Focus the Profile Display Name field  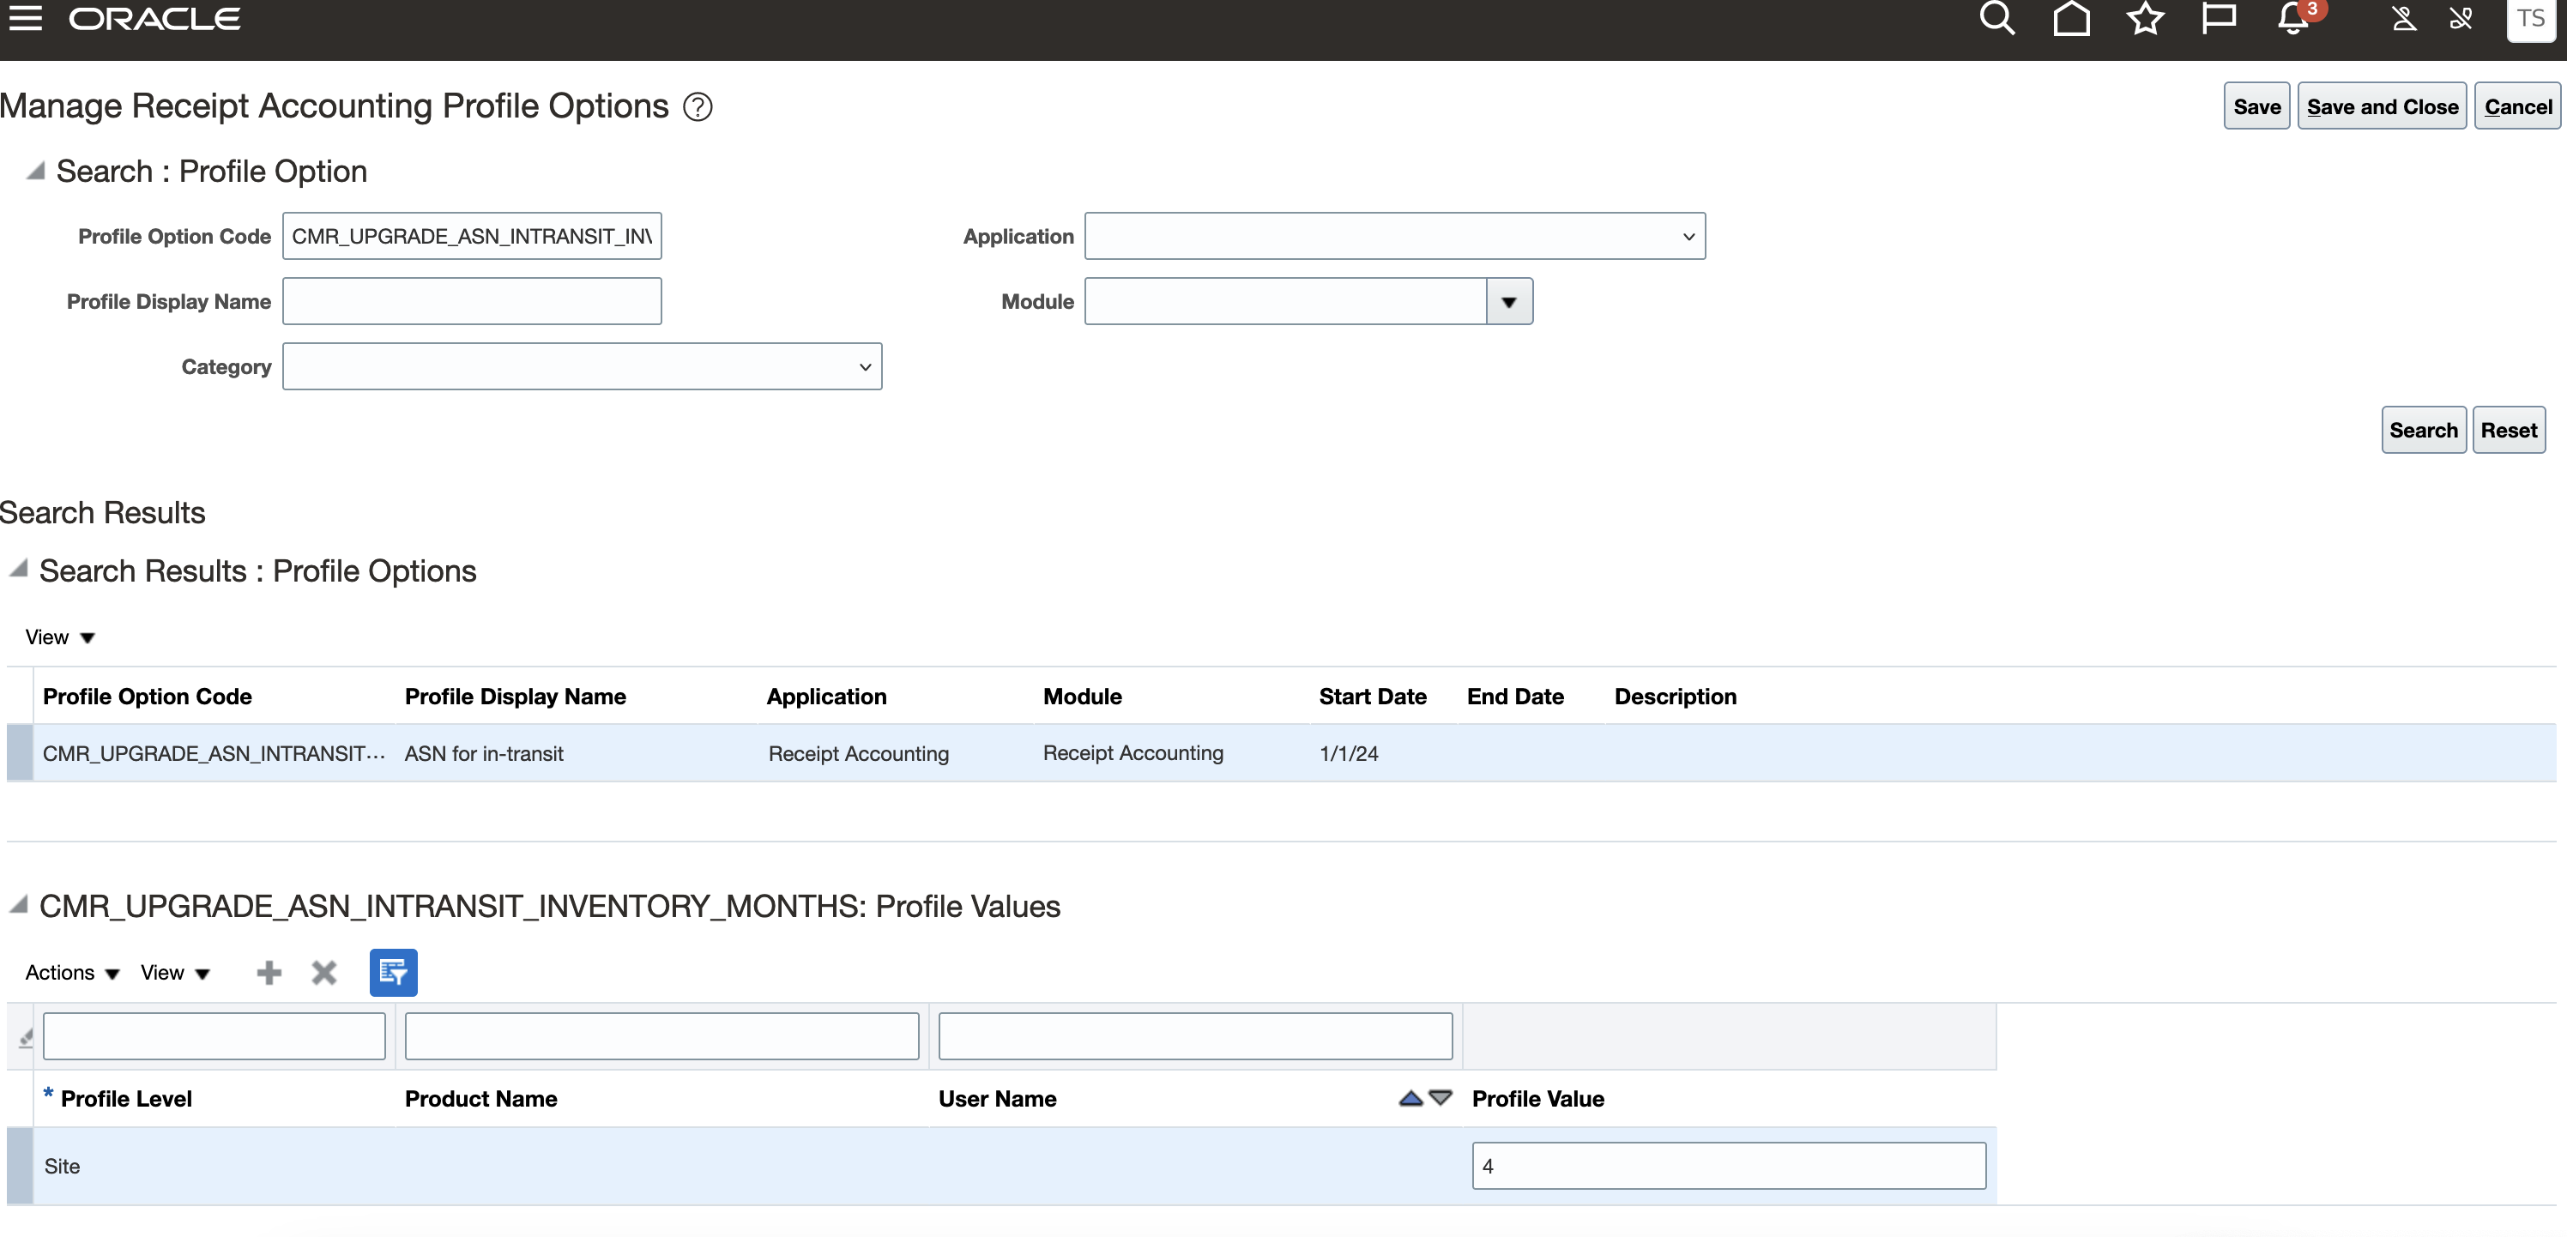[x=471, y=302]
